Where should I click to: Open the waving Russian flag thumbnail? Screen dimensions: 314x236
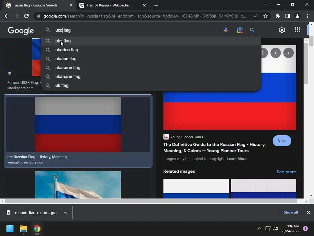click(x=78, y=185)
